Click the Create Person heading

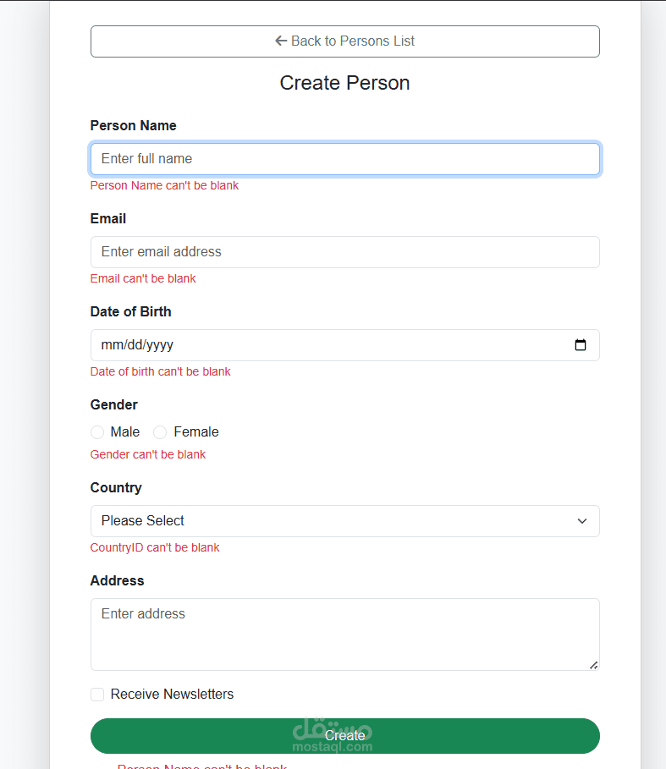344,83
